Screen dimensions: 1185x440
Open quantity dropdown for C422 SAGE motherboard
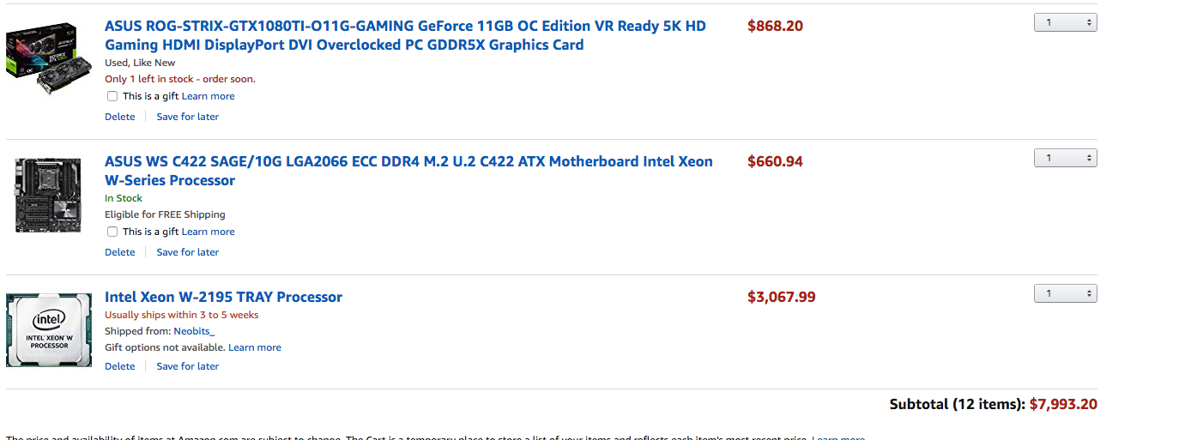[1065, 158]
